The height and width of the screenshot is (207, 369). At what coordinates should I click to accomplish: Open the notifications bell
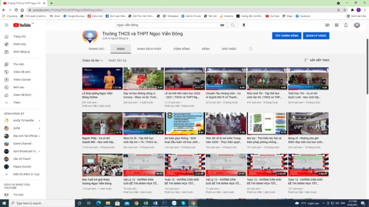[346, 25]
